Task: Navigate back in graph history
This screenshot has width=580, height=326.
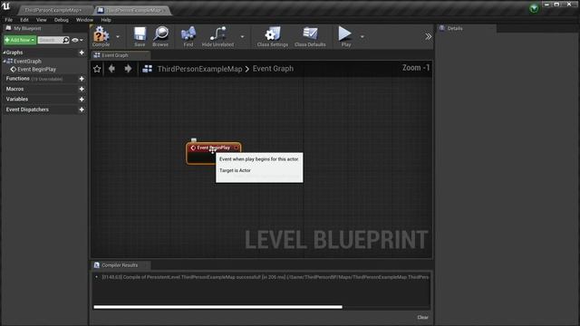Action: [x=111, y=69]
